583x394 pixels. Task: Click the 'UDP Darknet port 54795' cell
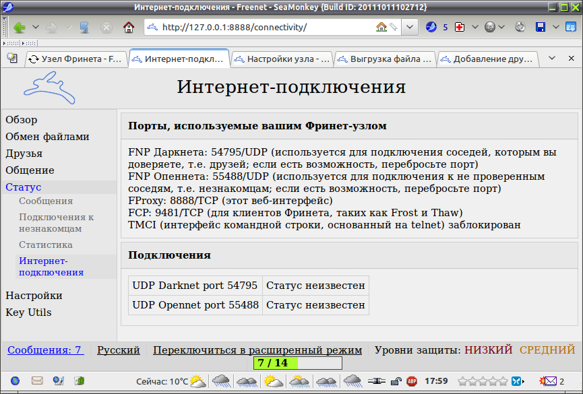coord(195,286)
